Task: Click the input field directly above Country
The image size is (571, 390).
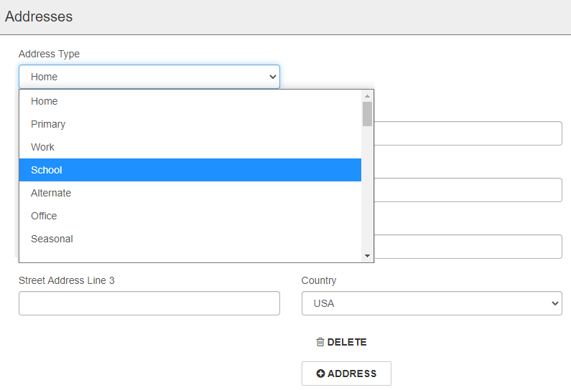Action: pyautogui.click(x=467, y=247)
